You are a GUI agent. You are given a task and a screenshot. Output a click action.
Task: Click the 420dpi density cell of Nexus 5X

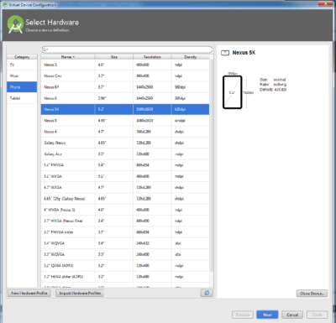pos(191,109)
